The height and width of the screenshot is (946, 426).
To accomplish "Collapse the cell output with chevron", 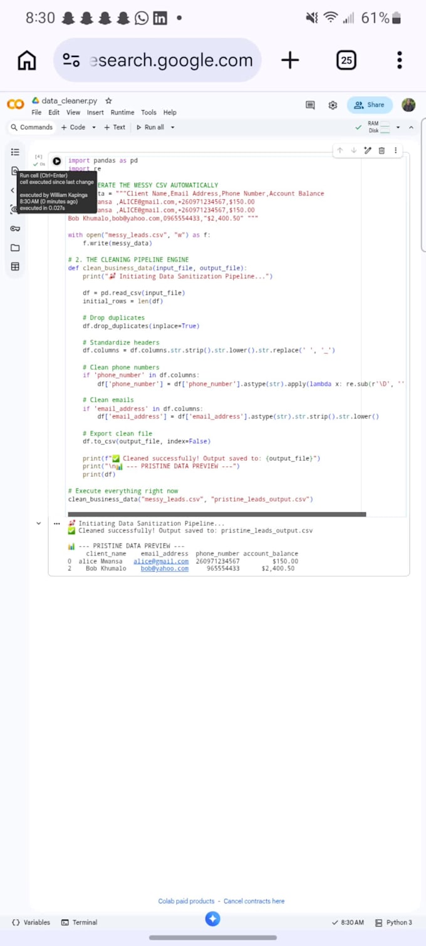I will pos(39,523).
